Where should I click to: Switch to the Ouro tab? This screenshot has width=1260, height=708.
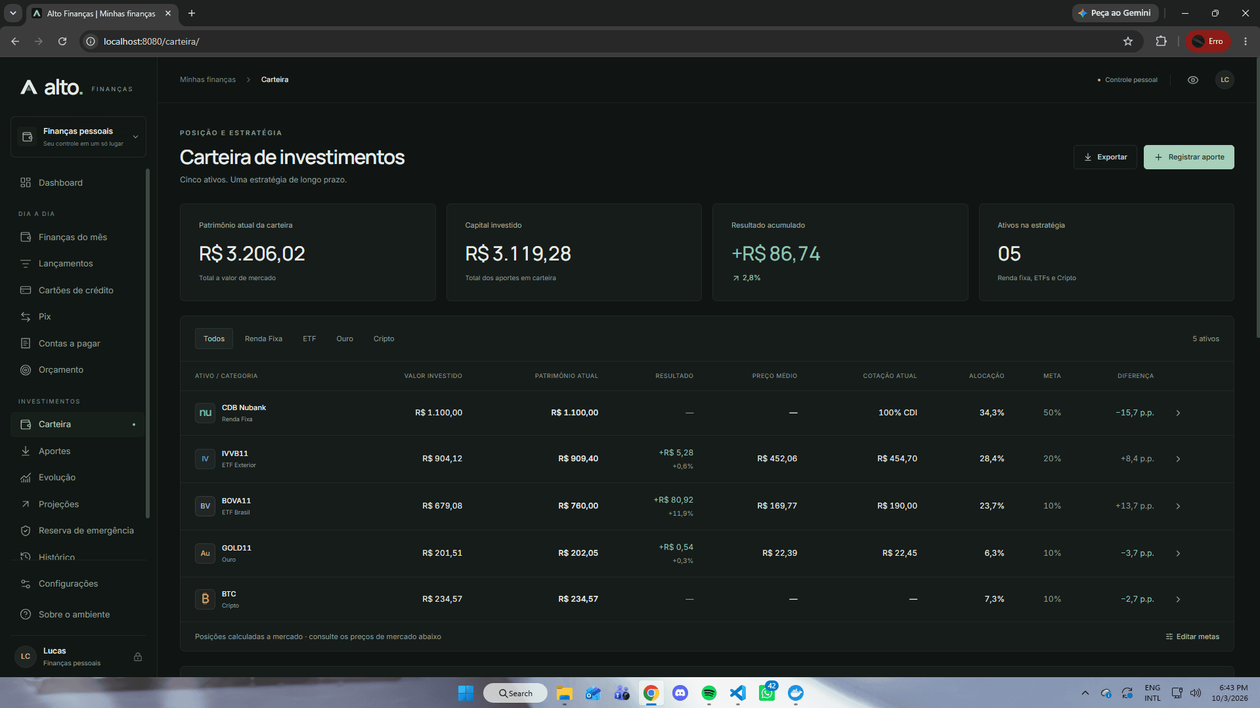coord(345,339)
